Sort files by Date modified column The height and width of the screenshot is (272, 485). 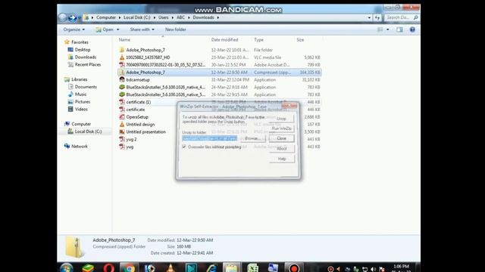224,40
